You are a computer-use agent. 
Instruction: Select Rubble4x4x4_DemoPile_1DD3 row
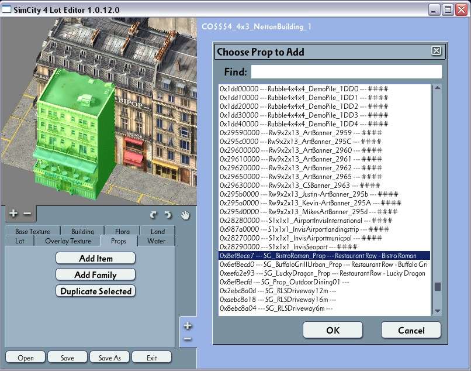click(x=324, y=115)
